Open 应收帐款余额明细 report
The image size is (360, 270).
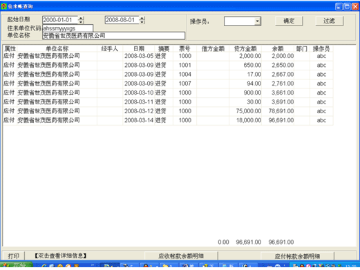click(x=181, y=256)
